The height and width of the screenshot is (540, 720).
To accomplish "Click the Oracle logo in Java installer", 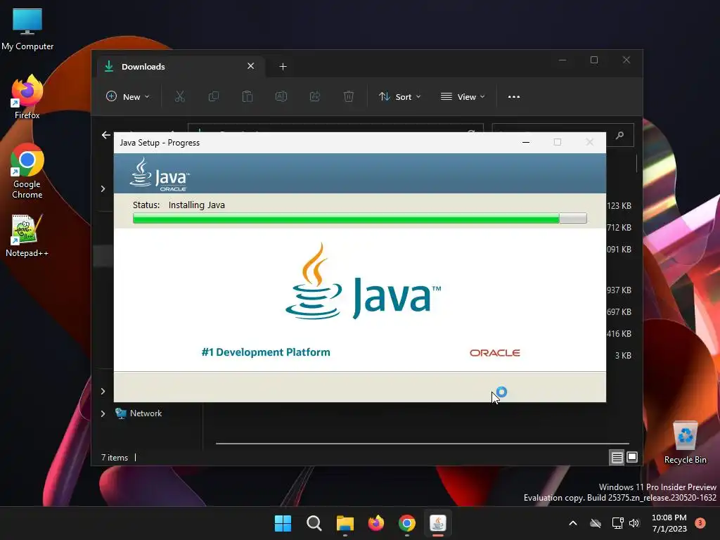I will click(494, 353).
